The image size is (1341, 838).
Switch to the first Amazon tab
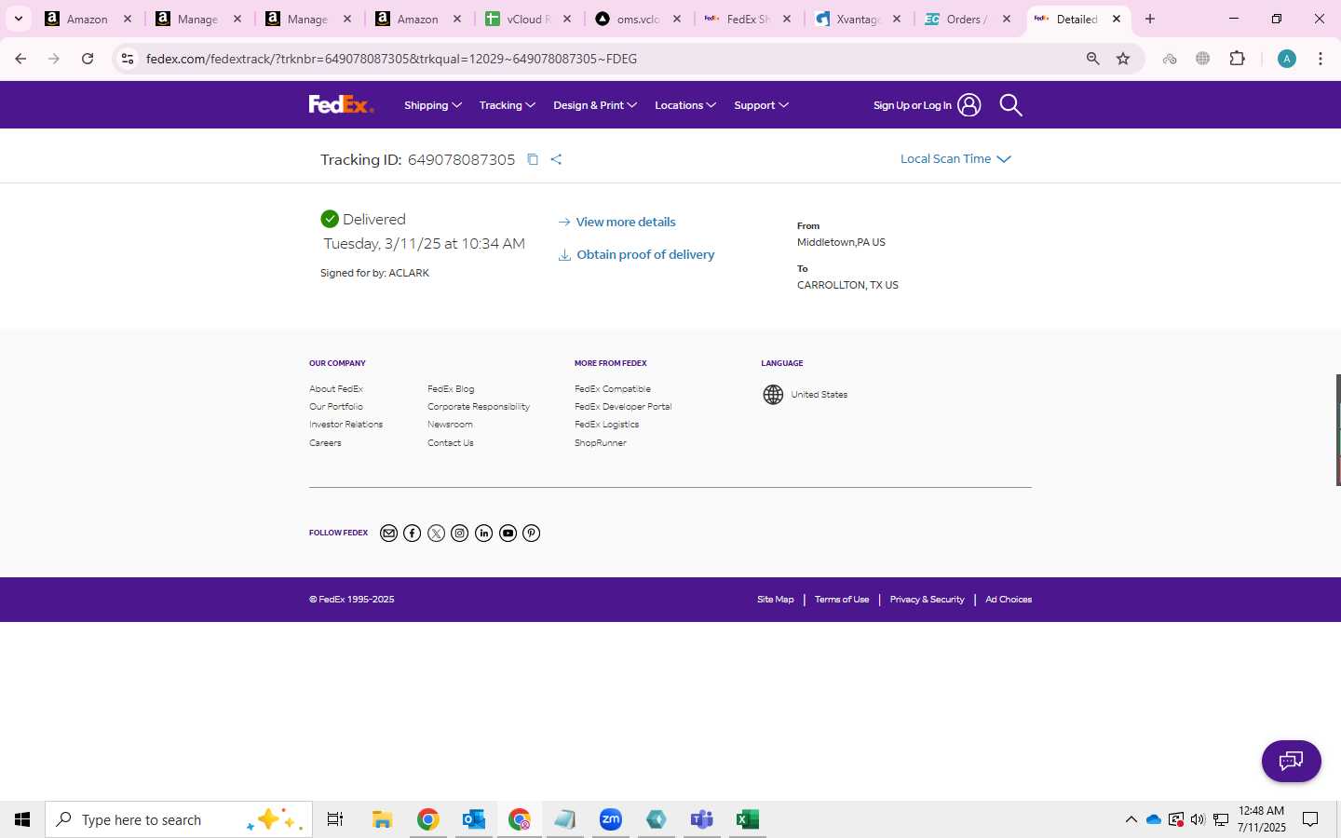pos(89,19)
